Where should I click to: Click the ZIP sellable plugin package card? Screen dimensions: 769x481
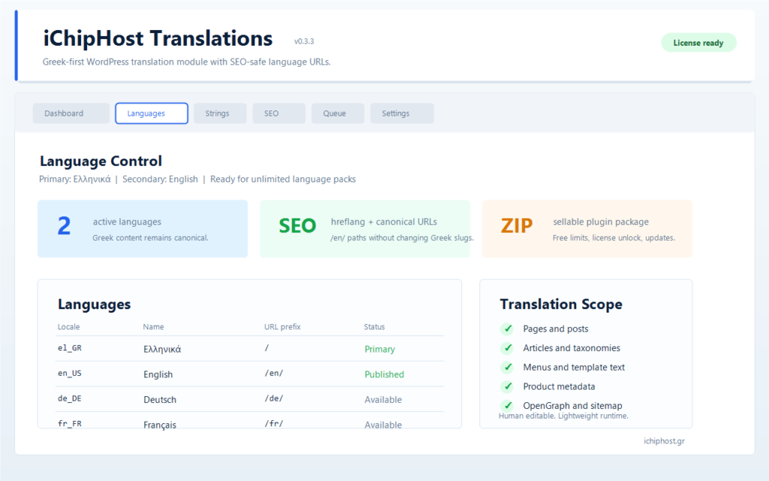[x=587, y=228]
